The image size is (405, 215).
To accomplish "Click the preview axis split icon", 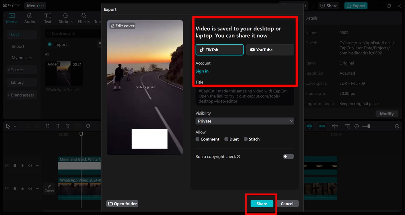I will [x=335, y=126].
